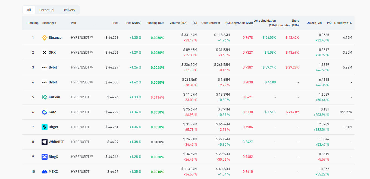Image resolution: width=370 pixels, height=179 pixels.
Task: Sort by the Funding Rate column header
Action: [x=155, y=23]
